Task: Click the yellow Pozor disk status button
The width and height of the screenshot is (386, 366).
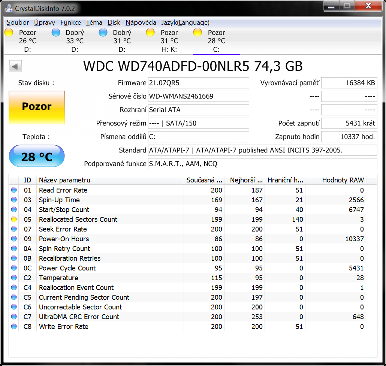Action: (37, 107)
